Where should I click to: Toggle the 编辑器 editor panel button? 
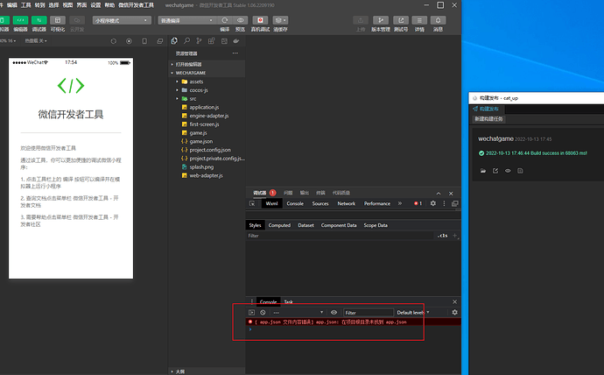pos(20,20)
